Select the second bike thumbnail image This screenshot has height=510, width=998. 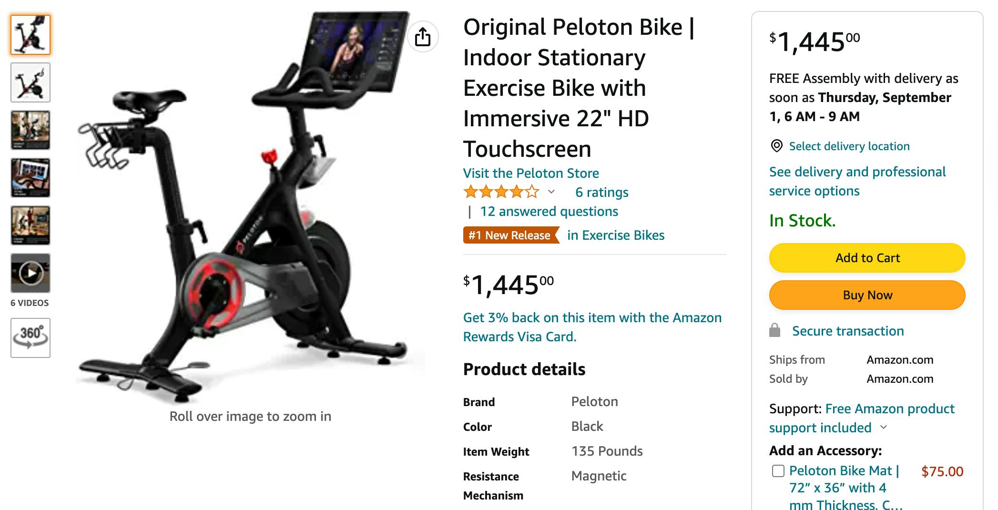pos(31,82)
